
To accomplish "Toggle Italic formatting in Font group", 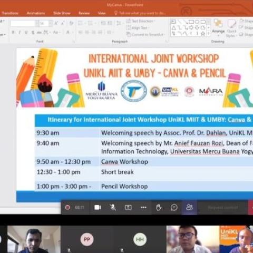I will coord(20,33).
